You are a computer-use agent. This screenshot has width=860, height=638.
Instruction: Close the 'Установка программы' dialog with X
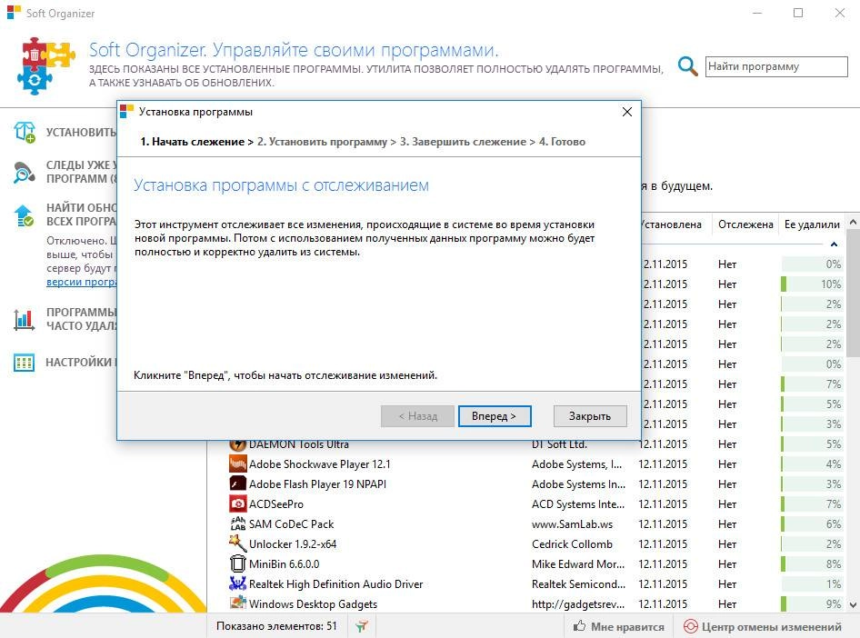pyautogui.click(x=627, y=112)
